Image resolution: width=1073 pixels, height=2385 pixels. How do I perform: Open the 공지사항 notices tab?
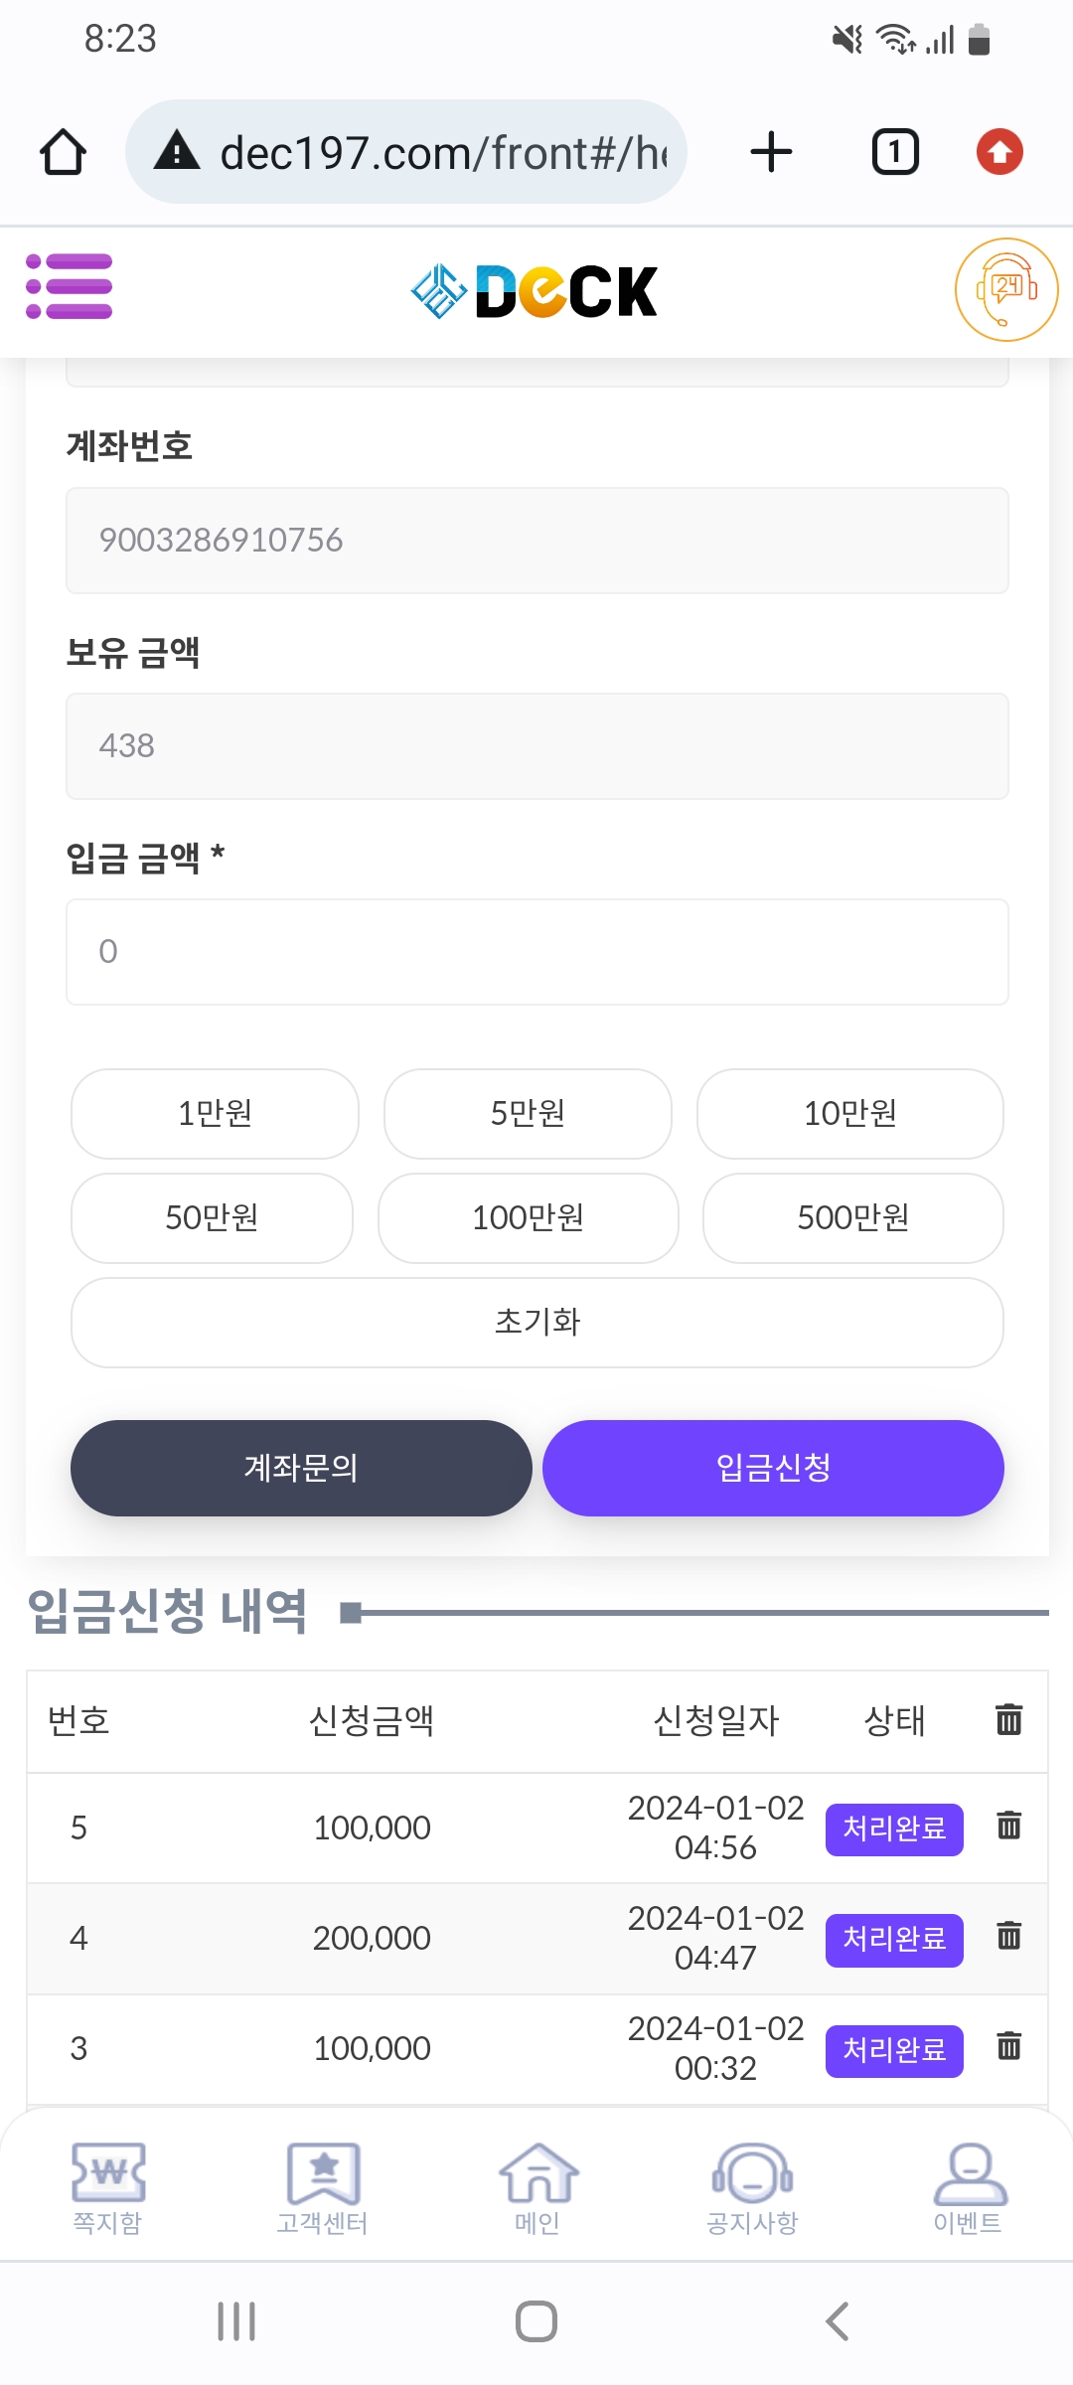(x=752, y=2188)
